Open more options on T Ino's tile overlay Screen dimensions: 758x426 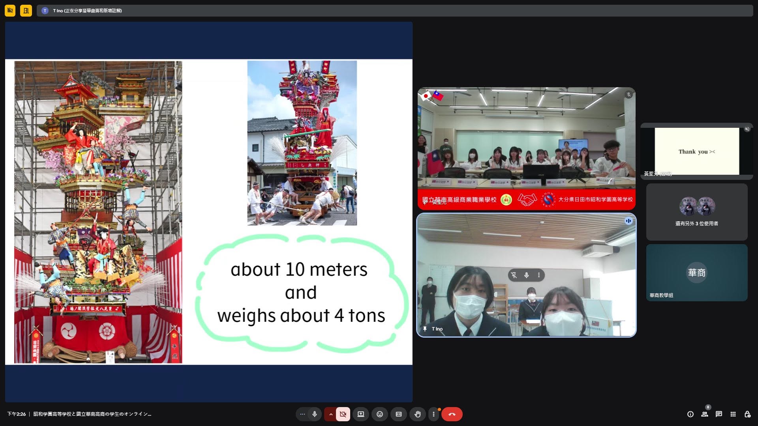(539, 275)
